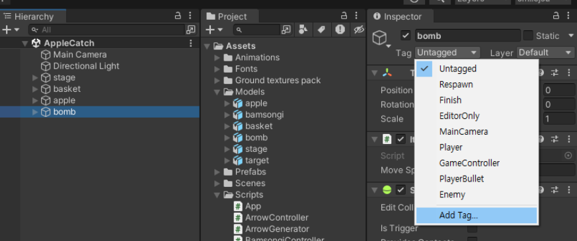The height and width of the screenshot is (241, 577).
Task: Select the Scenes folder
Action: tap(250, 184)
